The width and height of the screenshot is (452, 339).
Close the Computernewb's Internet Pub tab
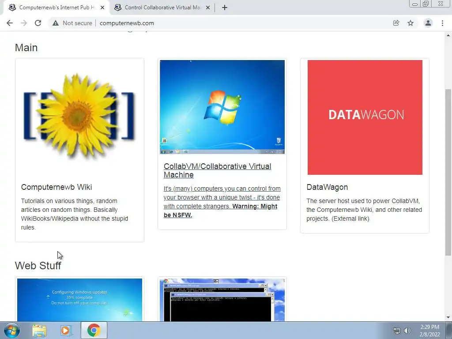click(102, 8)
